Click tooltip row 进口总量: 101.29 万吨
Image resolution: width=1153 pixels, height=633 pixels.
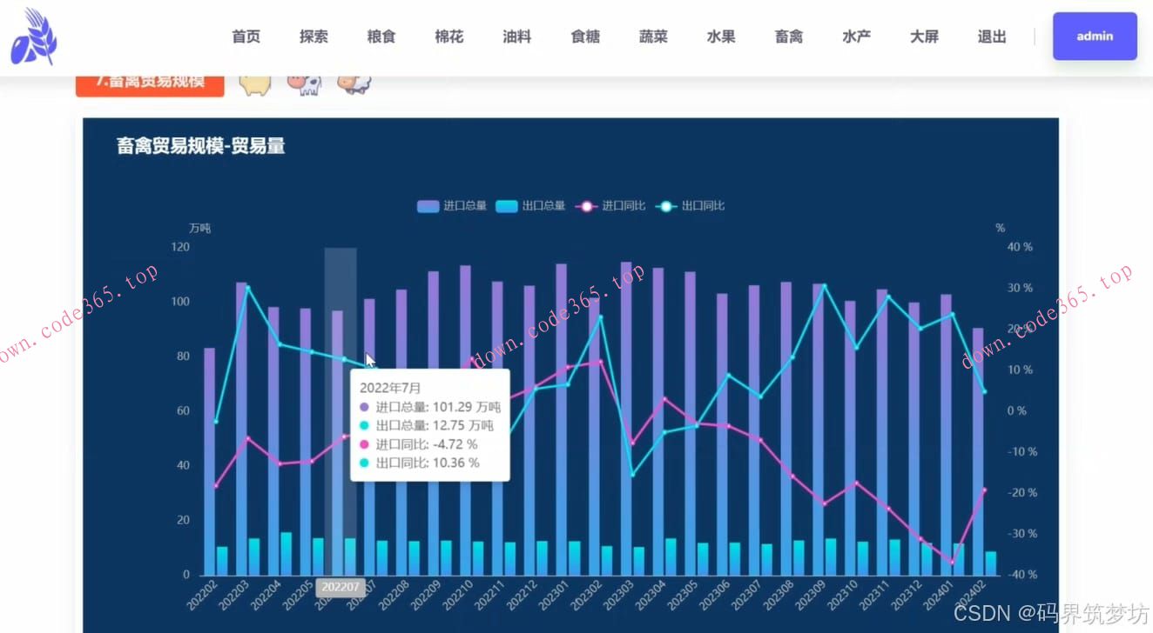point(430,407)
